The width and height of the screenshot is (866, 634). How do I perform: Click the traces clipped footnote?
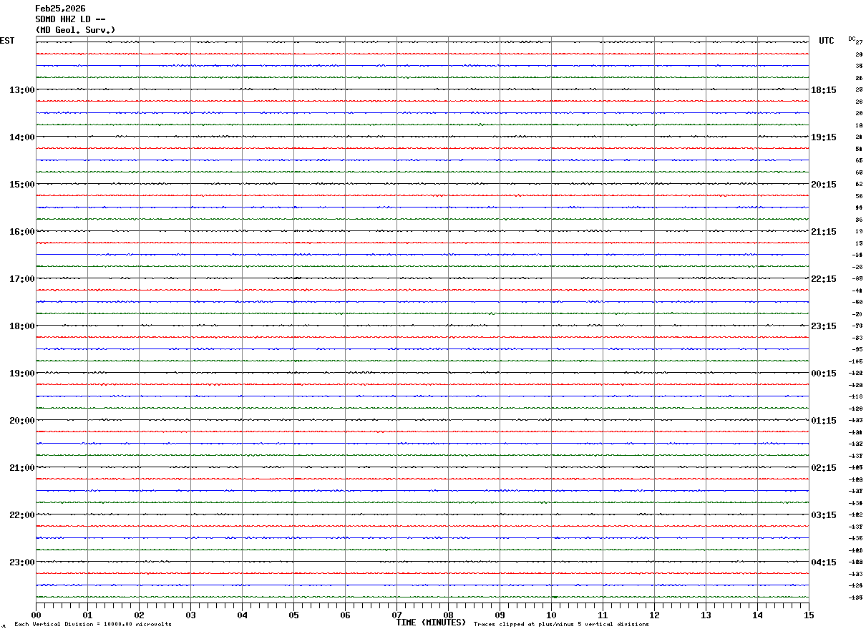tap(561, 624)
